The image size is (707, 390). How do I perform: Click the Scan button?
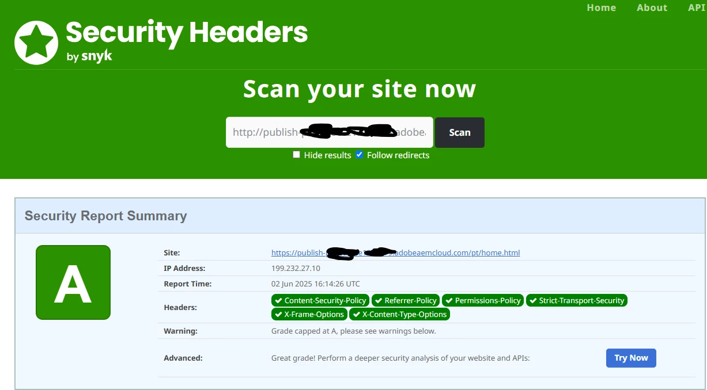pyautogui.click(x=460, y=132)
